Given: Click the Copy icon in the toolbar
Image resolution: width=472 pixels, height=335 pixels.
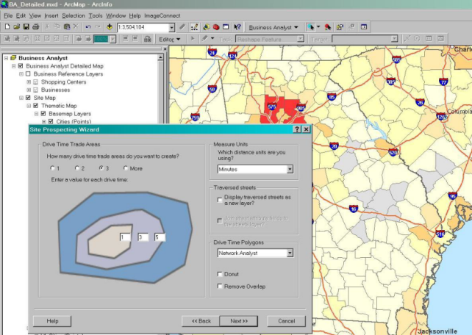Looking at the screenshot, I should (57, 26).
